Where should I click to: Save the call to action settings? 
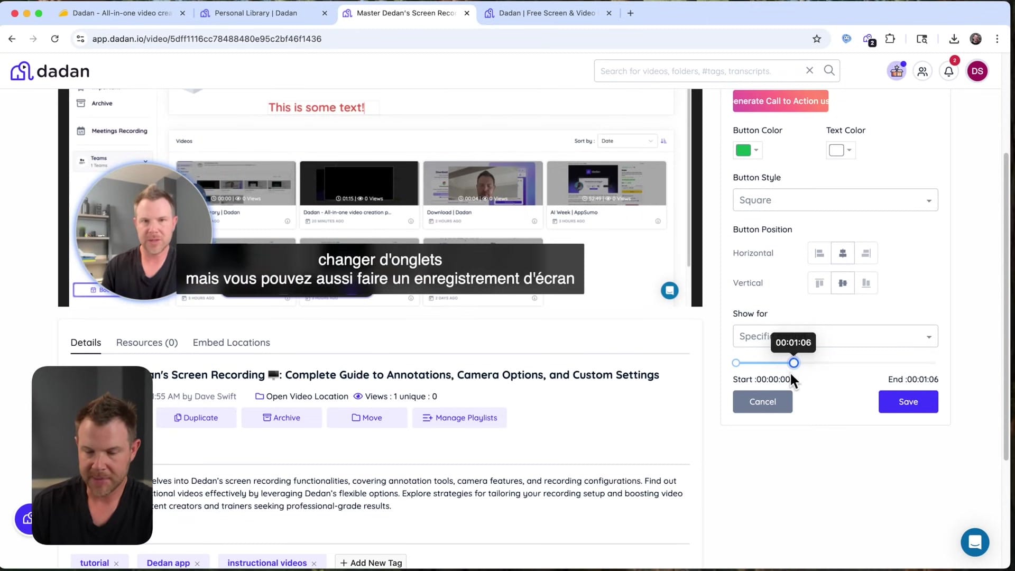pos(908,402)
